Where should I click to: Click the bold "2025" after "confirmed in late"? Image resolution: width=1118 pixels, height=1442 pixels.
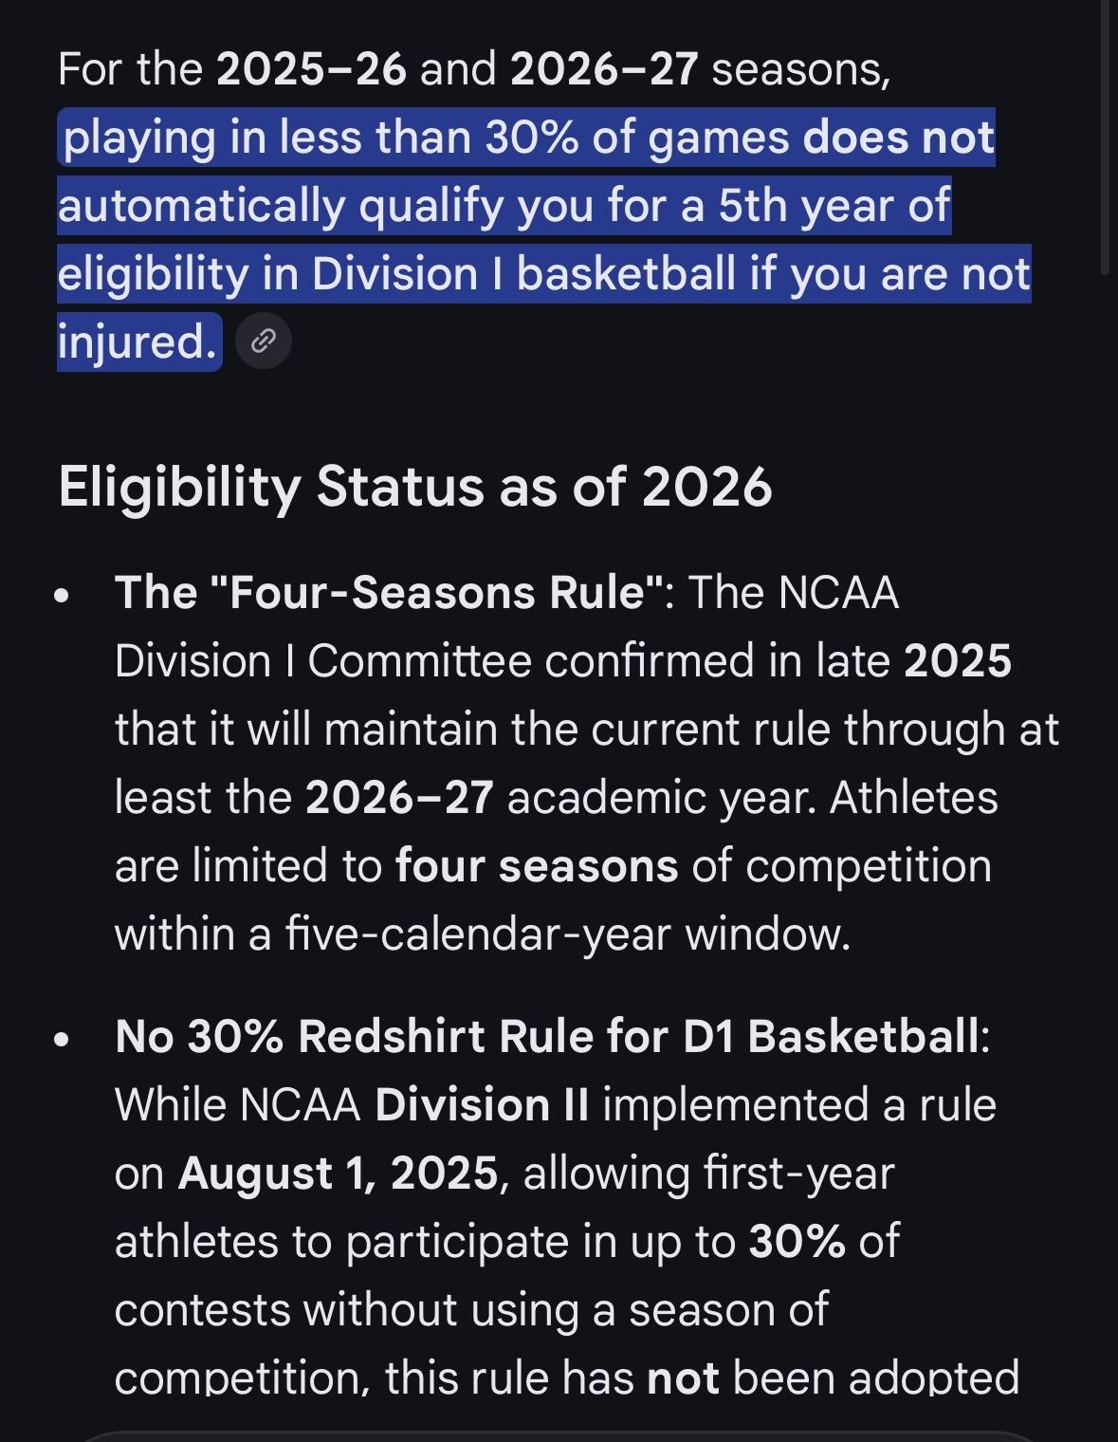tap(958, 661)
